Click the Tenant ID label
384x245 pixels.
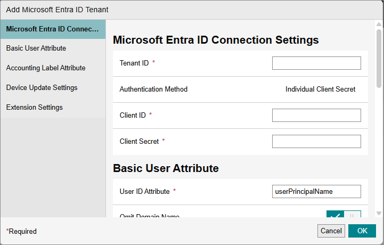pyautogui.click(x=134, y=63)
